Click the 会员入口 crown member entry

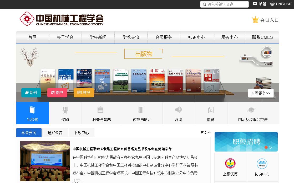point(265,20)
